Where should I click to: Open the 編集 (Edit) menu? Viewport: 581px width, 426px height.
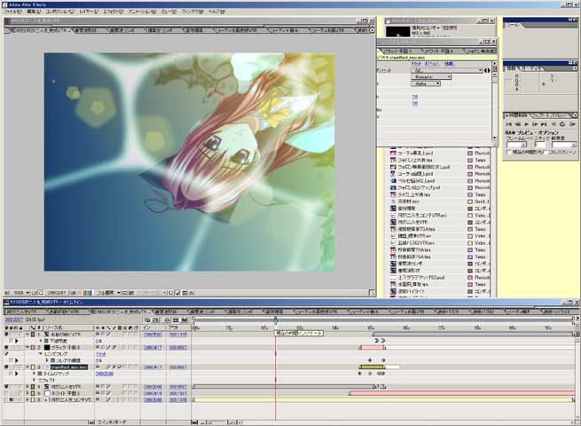point(33,12)
